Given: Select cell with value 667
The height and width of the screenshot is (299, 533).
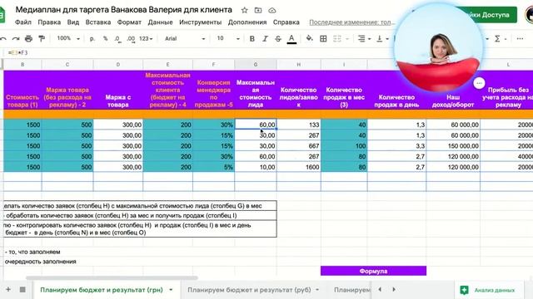Looking at the screenshot, I should [299, 146].
